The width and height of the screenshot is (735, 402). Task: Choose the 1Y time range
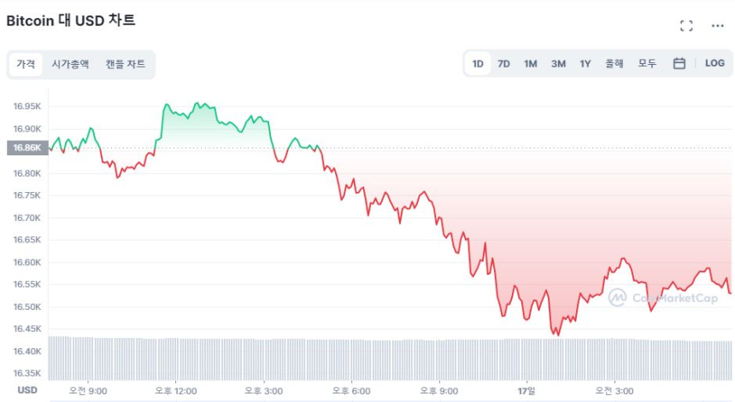click(x=585, y=63)
